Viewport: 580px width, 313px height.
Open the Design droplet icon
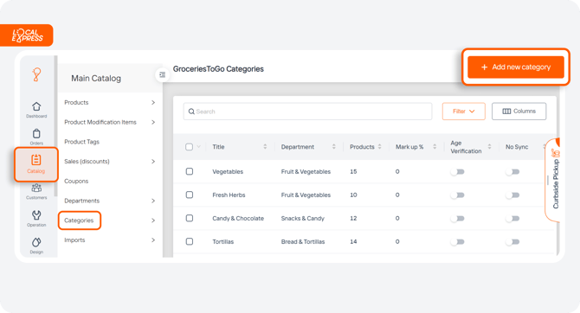[36, 242]
